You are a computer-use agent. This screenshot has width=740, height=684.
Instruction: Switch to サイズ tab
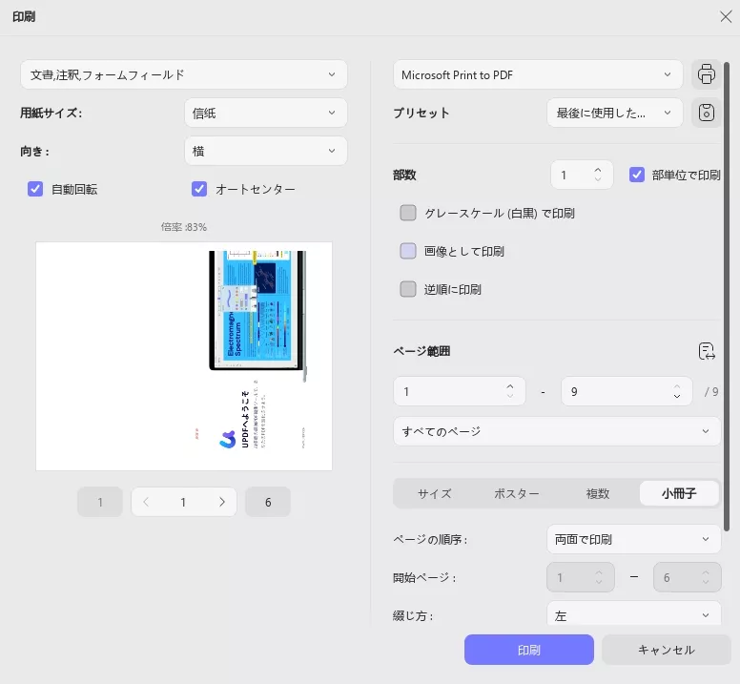coord(435,493)
